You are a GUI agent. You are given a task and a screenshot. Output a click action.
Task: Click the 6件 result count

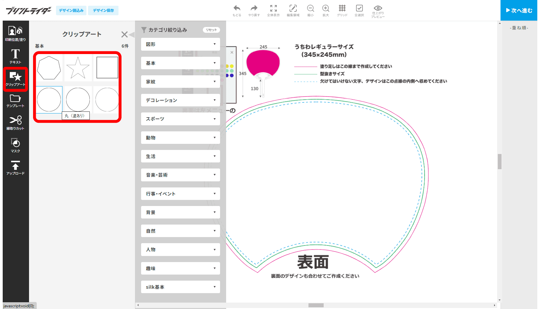pyautogui.click(x=125, y=46)
